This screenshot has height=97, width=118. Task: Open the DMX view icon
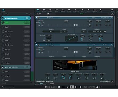point(101,10)
